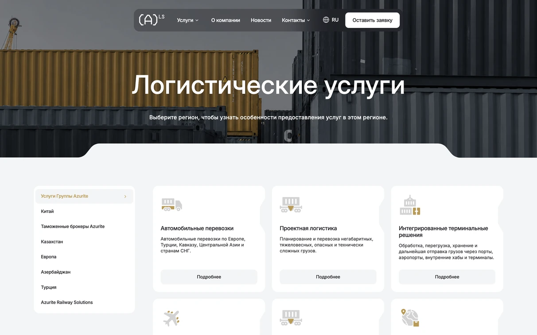Click the description text about Европе, Турции, Кавказу

[203, 245]
